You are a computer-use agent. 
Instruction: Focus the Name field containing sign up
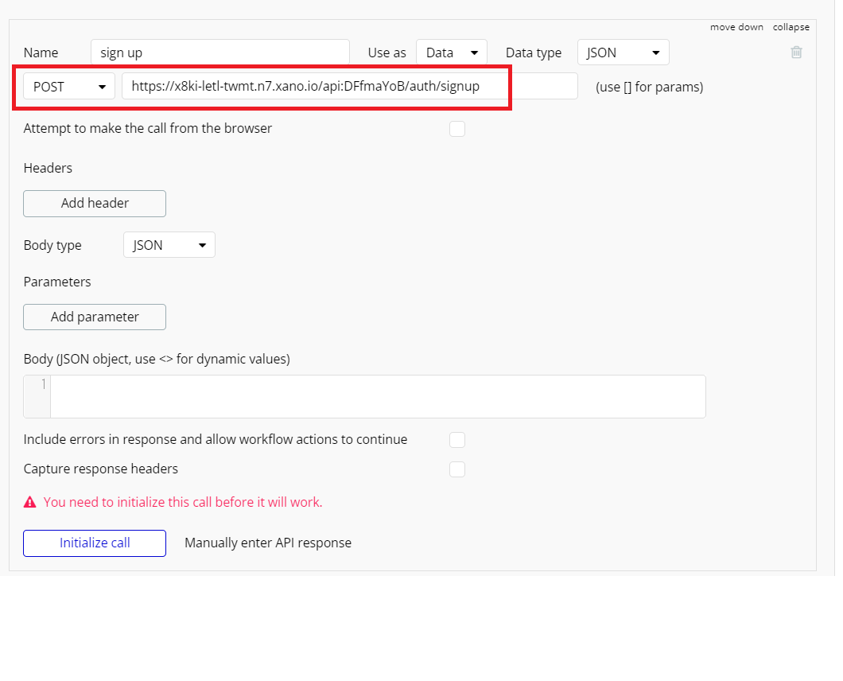point(220,53)
